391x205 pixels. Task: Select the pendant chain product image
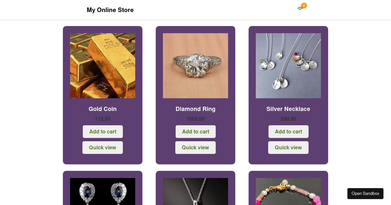(195, 191)
